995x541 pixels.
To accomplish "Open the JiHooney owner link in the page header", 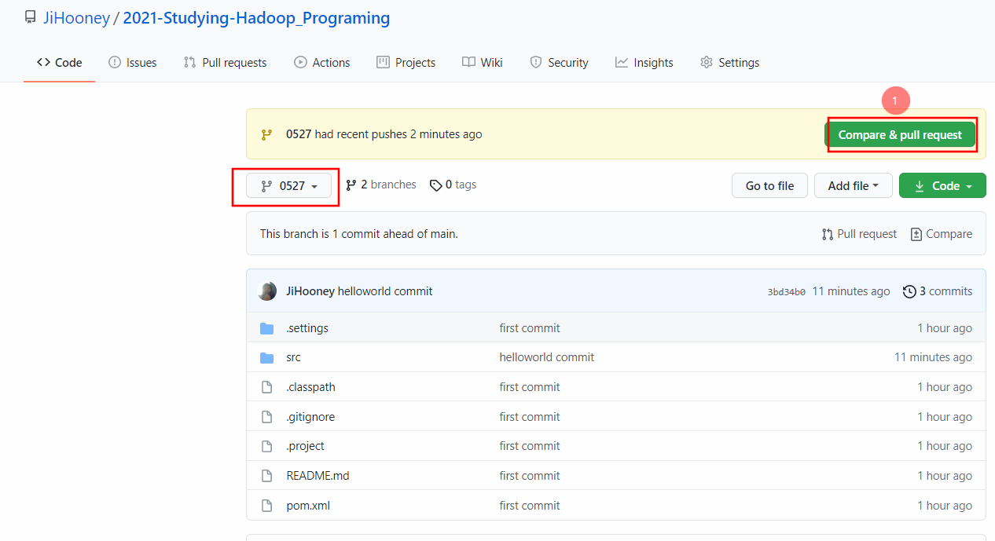I will click(x=75, y=18).
